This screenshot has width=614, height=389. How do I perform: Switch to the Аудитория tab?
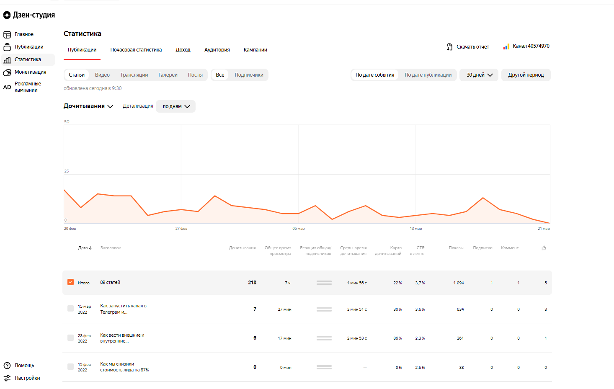click(x=217, y=50)
